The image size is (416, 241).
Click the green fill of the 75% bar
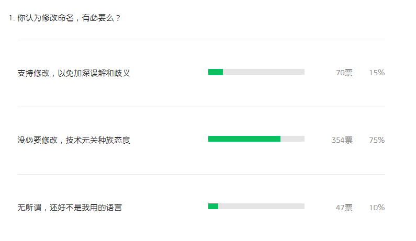[244, 139]
